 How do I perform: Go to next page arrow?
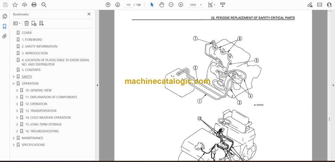pos(118,5)
